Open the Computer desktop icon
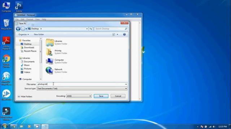This screenshot has height=129, width=231. pyautogui.click(x=6, y=6)
